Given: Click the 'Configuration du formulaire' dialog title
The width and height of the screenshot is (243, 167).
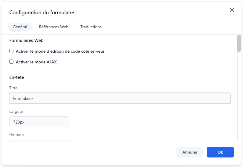Looking at the screenshot, I should pyautogui.click(x=42, y=13).
